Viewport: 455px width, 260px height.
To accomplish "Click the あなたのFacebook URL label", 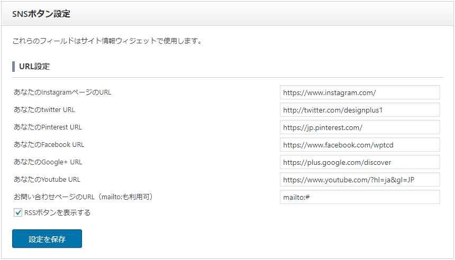I will point(49,145).
